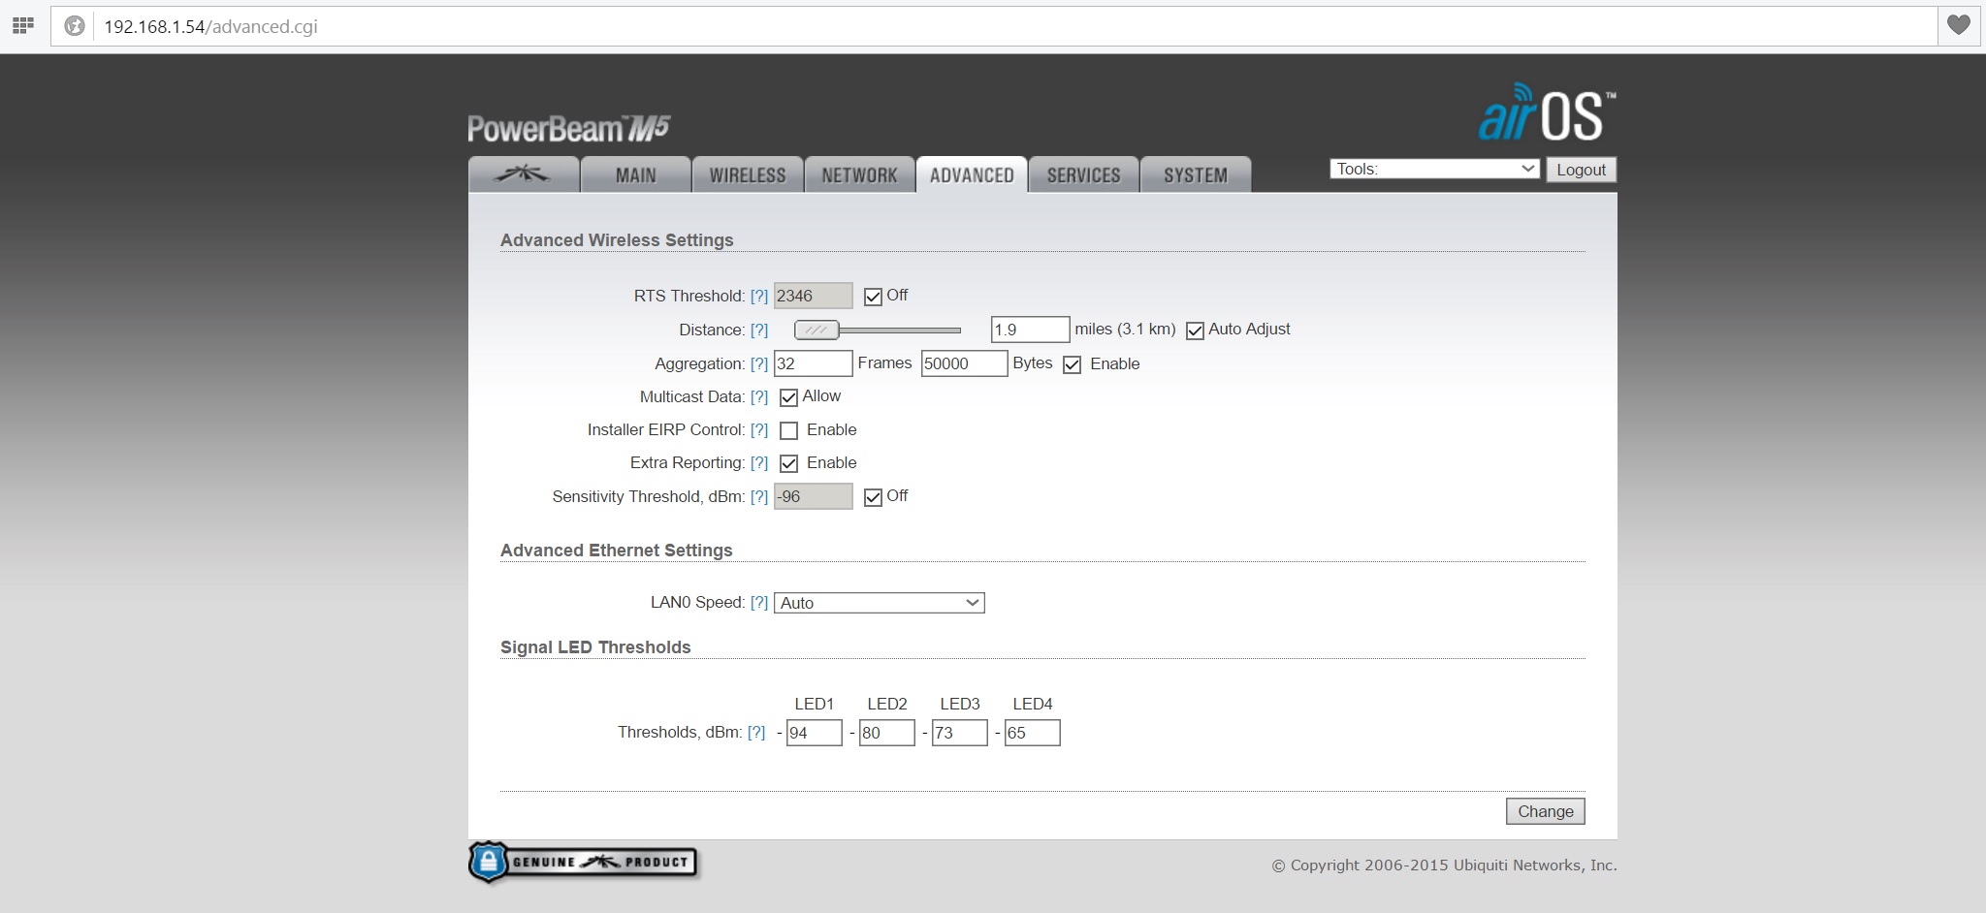Toggle RTS Threshold Off checkbox

(873, 297)
